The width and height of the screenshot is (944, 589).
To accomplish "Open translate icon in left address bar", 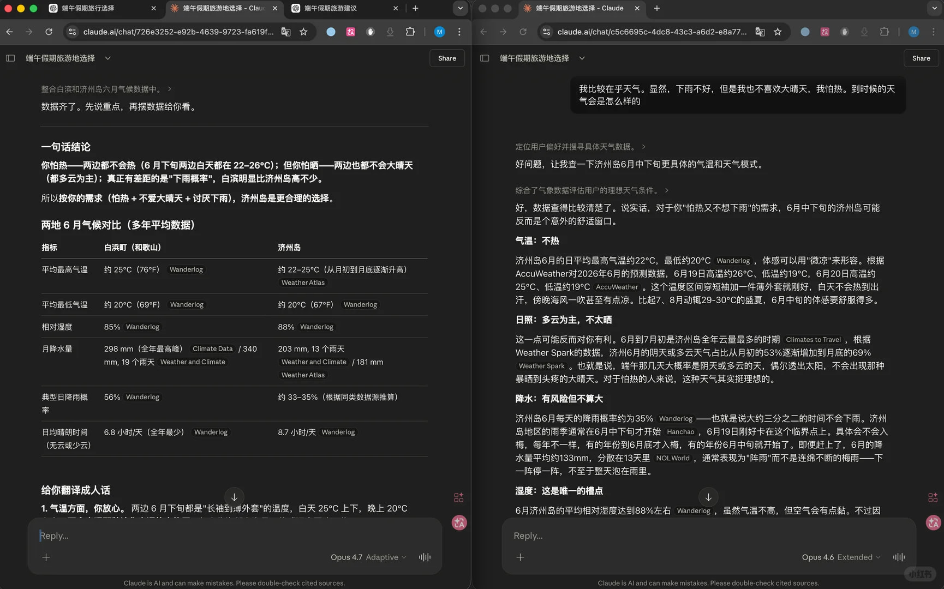I will (286, 32).
